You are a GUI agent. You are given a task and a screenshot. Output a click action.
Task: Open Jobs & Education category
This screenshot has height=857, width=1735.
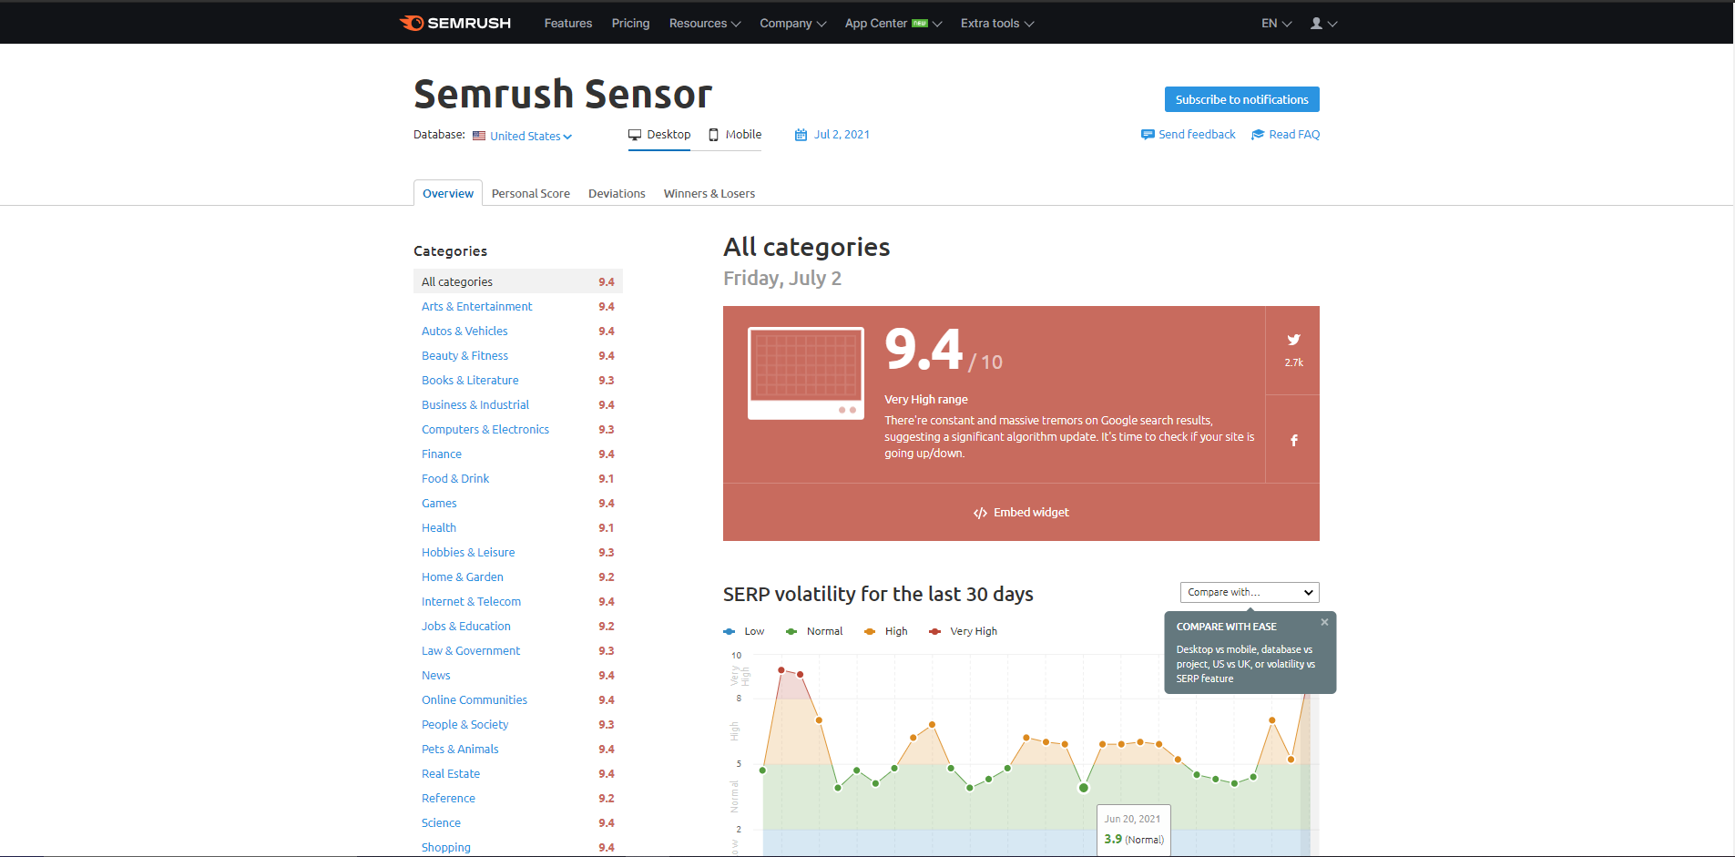pyautogui.click(x=466, y=627)
